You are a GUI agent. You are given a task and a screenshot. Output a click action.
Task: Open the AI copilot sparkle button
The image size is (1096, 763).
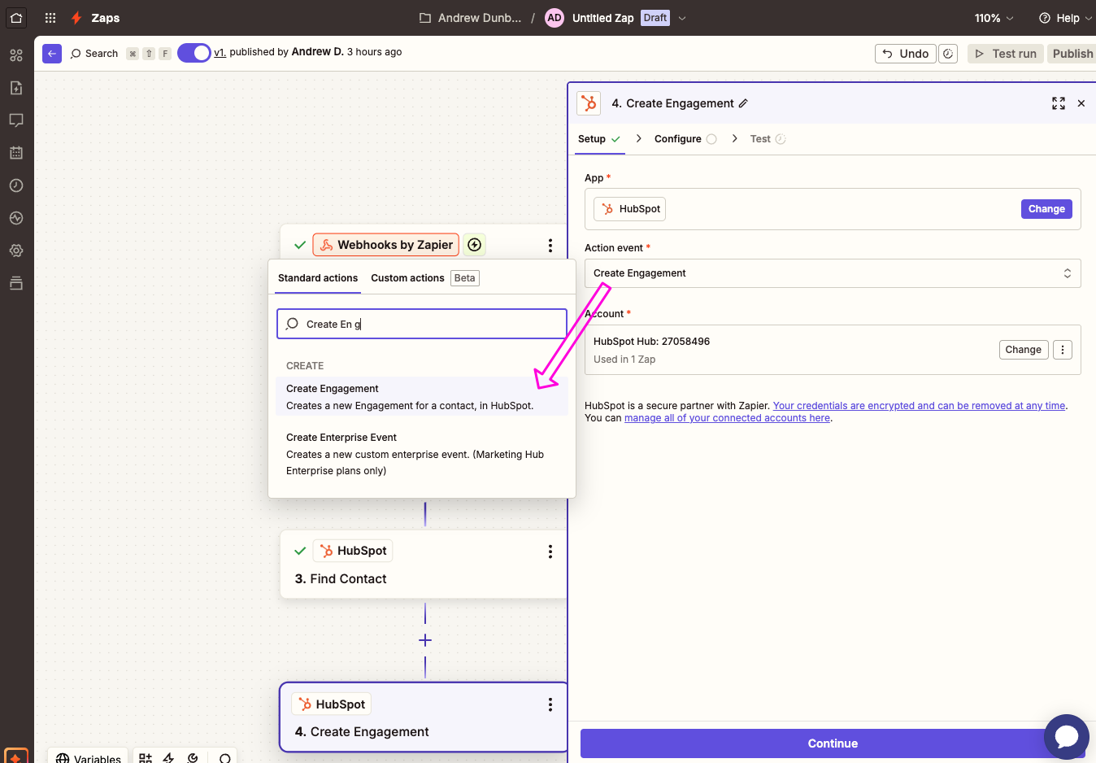click(15, 756)
